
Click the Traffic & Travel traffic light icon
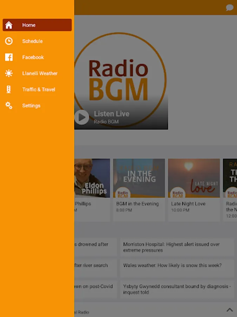[x=9, y=89]
